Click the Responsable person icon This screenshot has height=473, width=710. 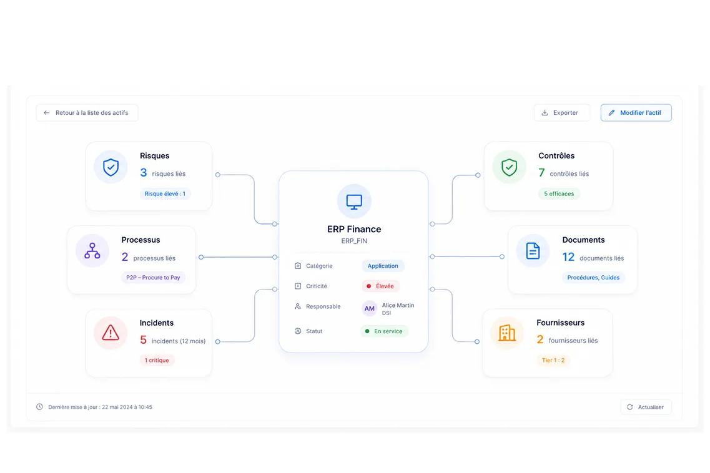(x=298, y=306)
